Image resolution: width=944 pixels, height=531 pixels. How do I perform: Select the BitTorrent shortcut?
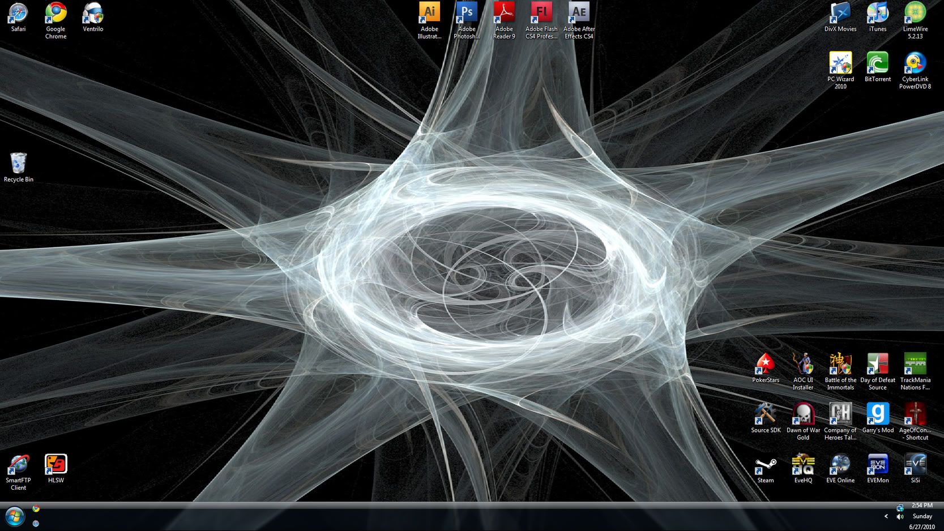(x=878, y=67)
